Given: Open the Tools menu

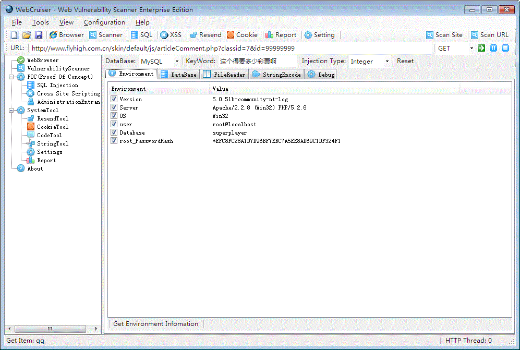Looking at the screenshot, I should coord(41,22).
